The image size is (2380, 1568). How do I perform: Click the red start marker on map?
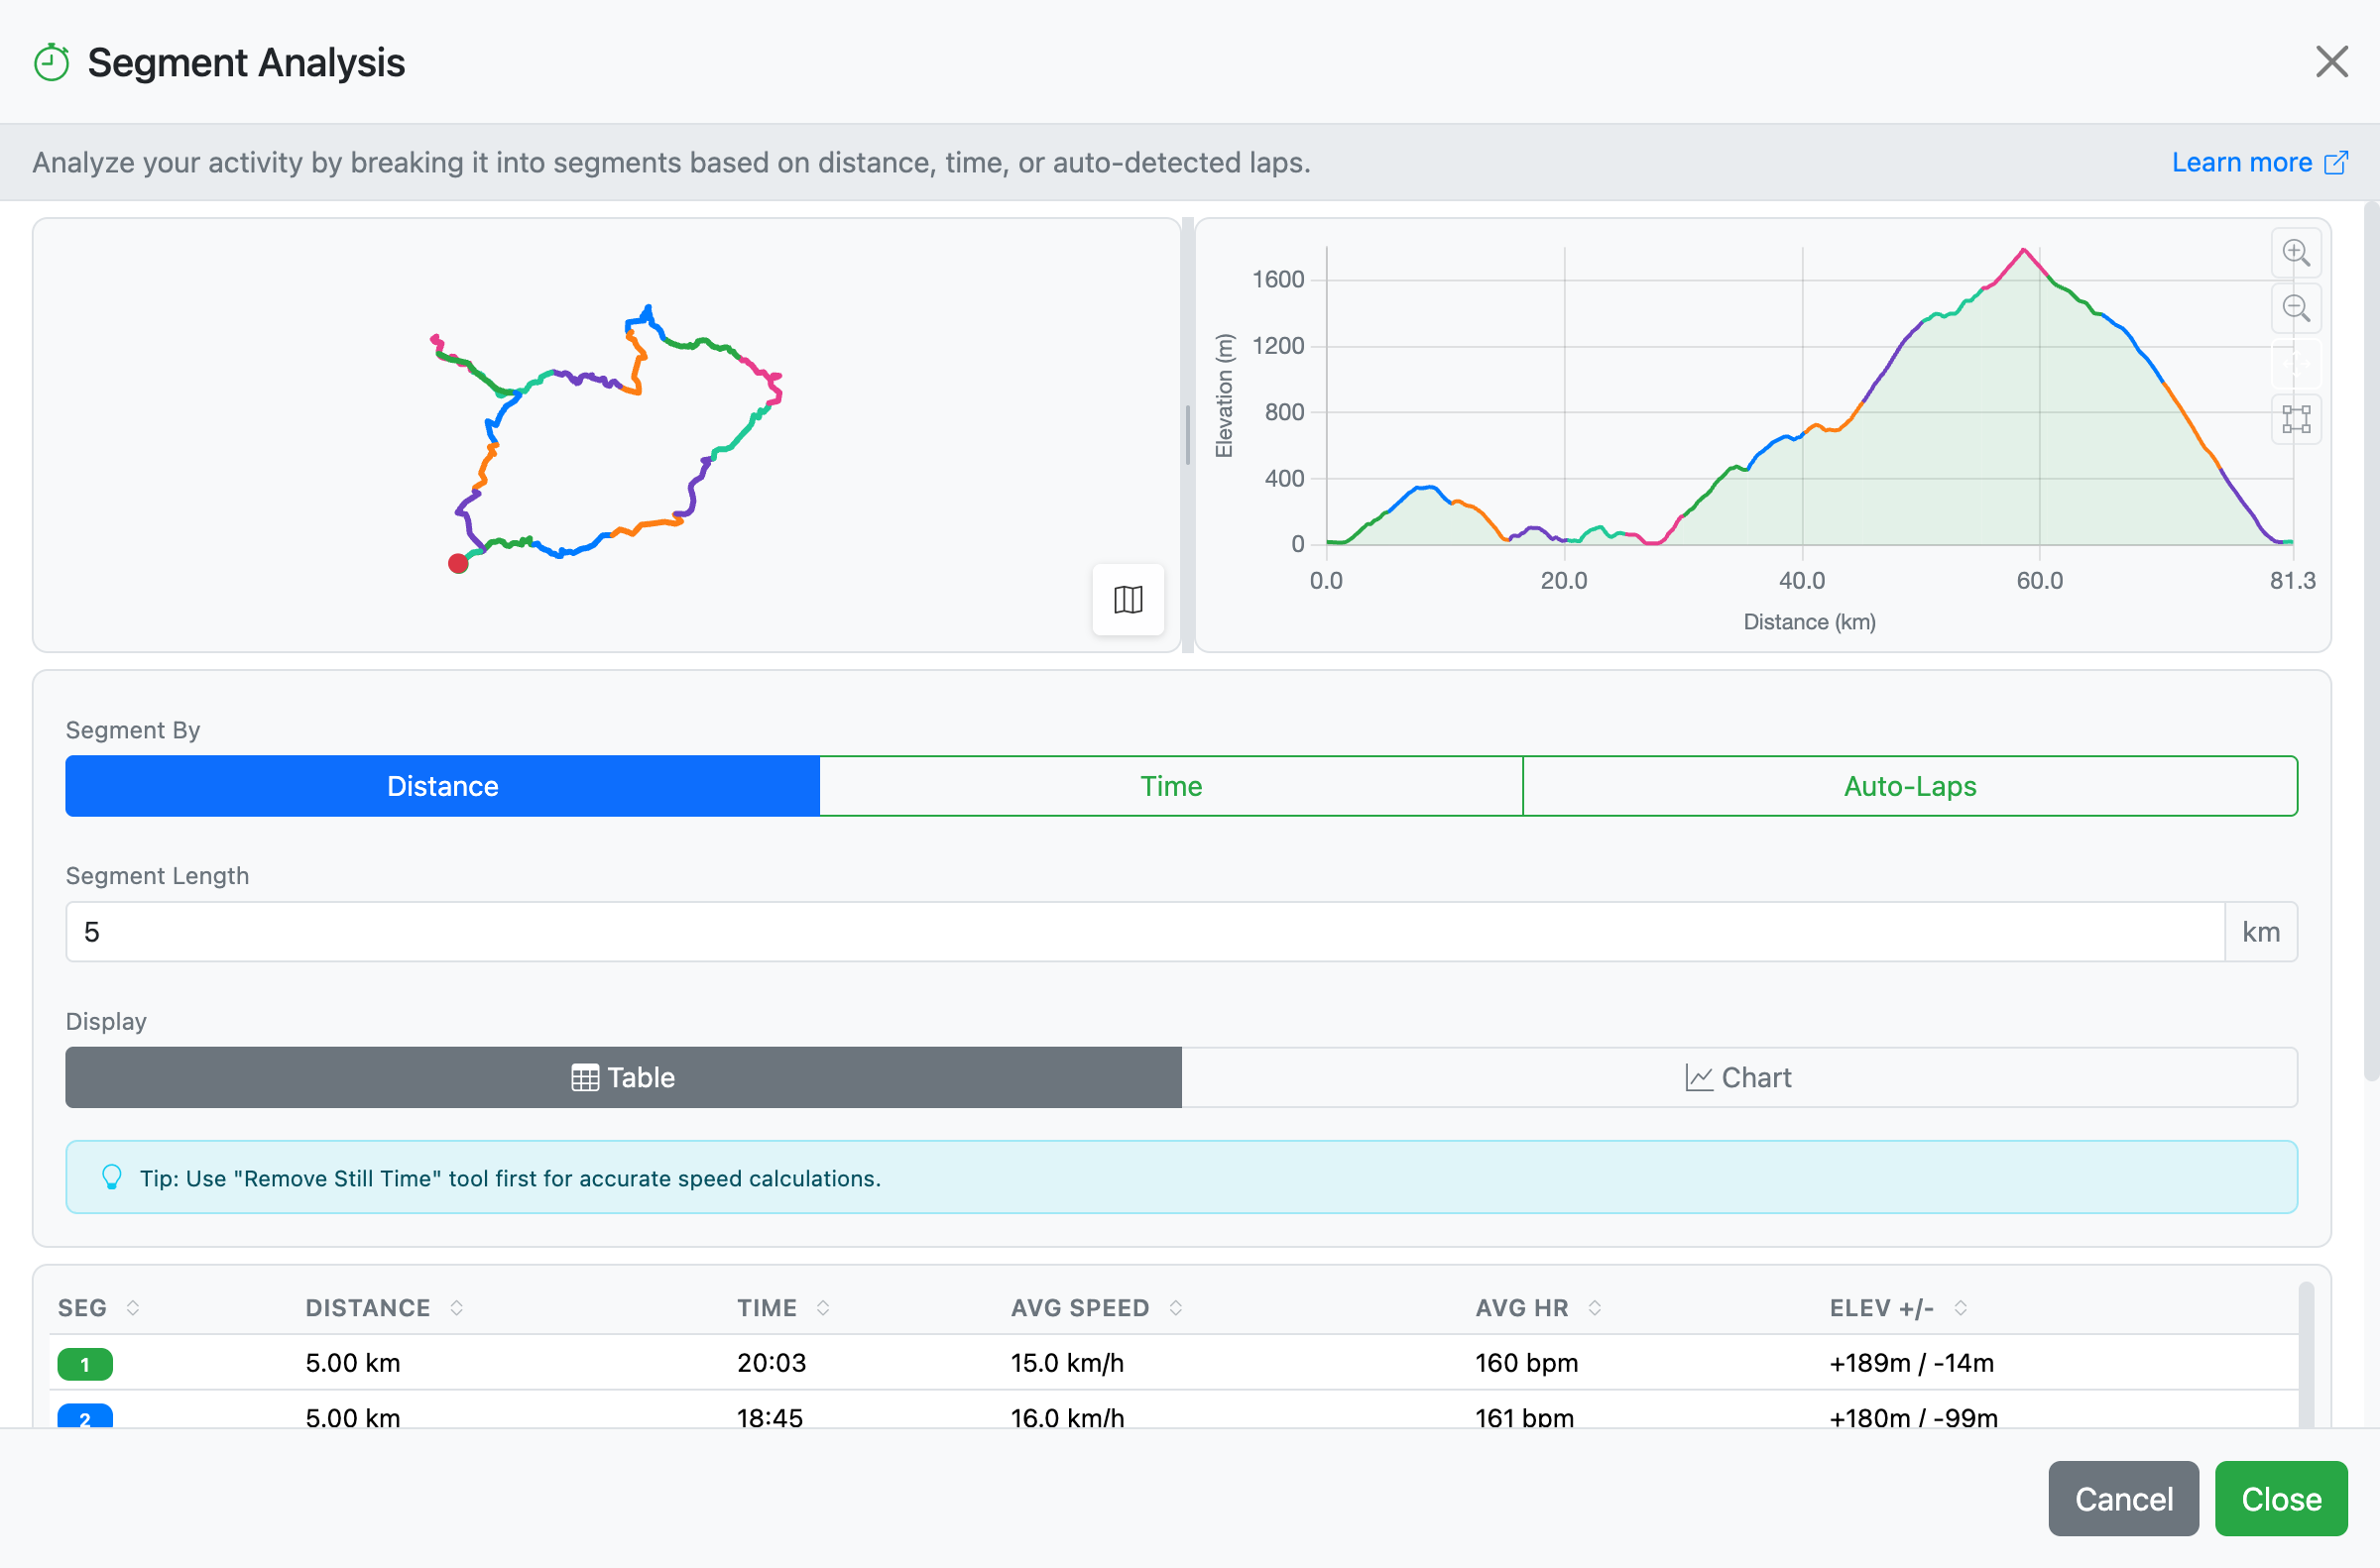point(458,564)
